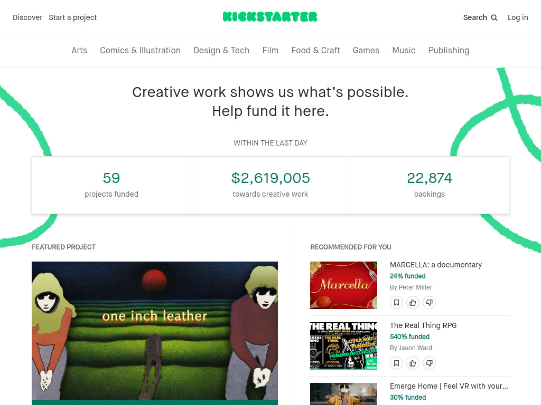Open the Games category
This screenshot has width=541, height=405.
pyautogui.click(x=366, y=50)
